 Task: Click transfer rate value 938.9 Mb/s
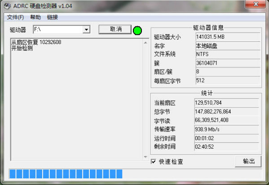coord(207,129)
